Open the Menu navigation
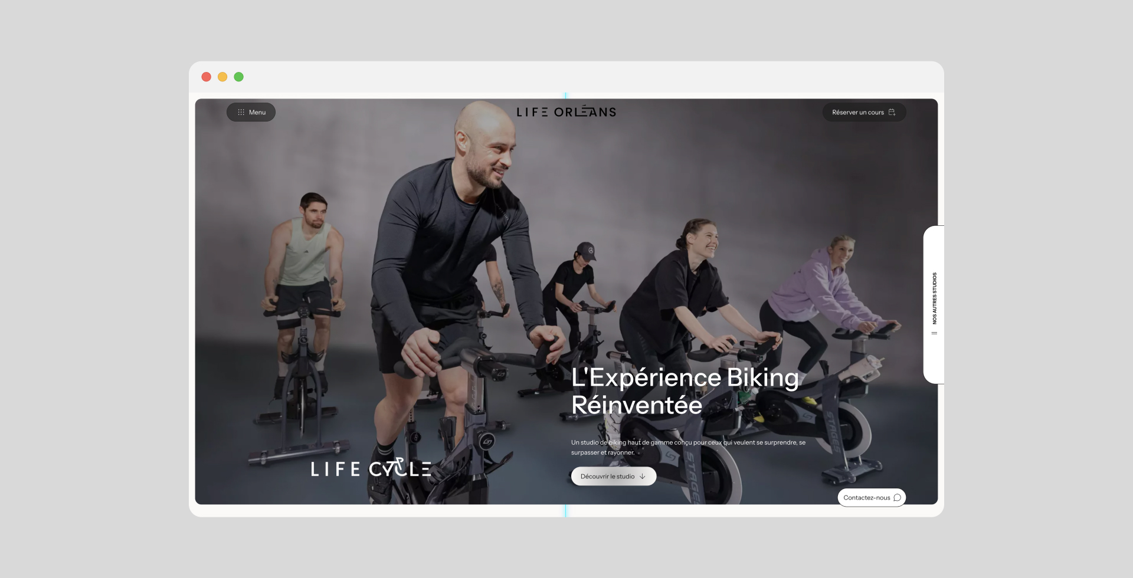Viewport: 1133px width, 578px height. click(x=251, y=112)
